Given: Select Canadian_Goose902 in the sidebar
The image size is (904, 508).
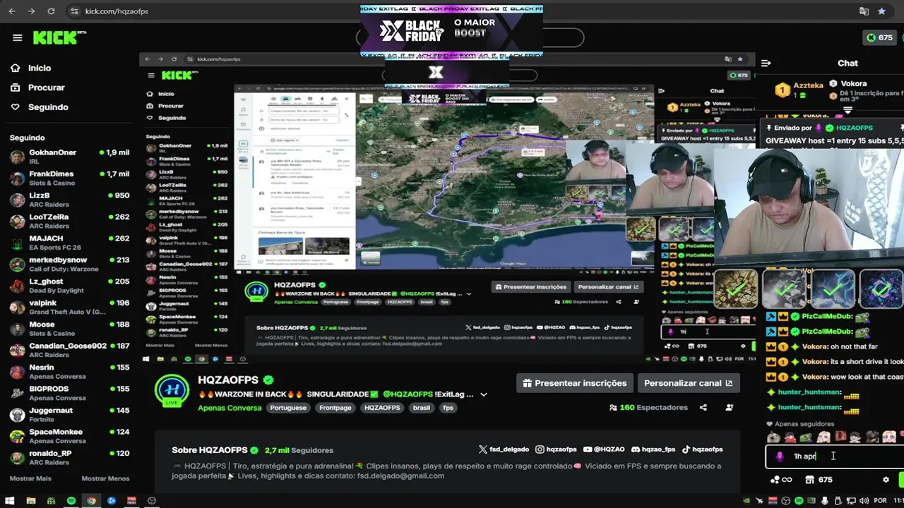Looking at the screenshot, I should coord(69,350).
